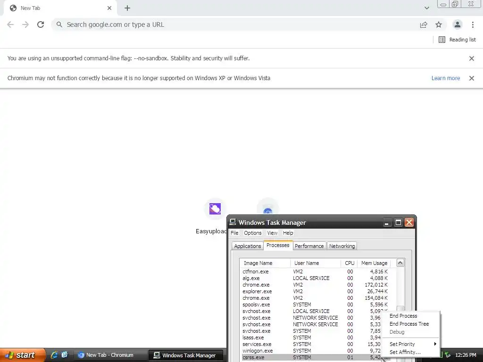
Task: Sort processes by the User Name column
Action: click(x=316, y=263)
